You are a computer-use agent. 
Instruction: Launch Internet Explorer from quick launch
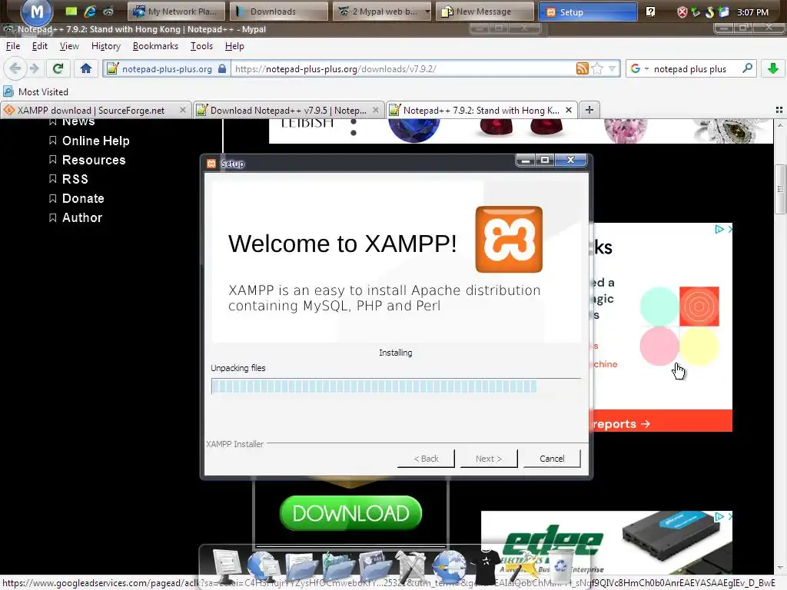click(x=90, y=12)
